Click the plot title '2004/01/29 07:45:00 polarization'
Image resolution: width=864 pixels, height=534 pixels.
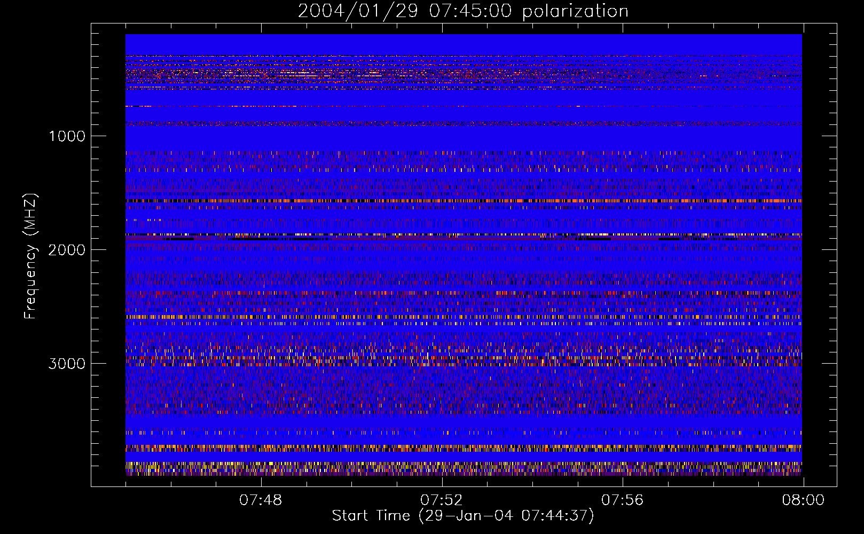coord(463,11)
